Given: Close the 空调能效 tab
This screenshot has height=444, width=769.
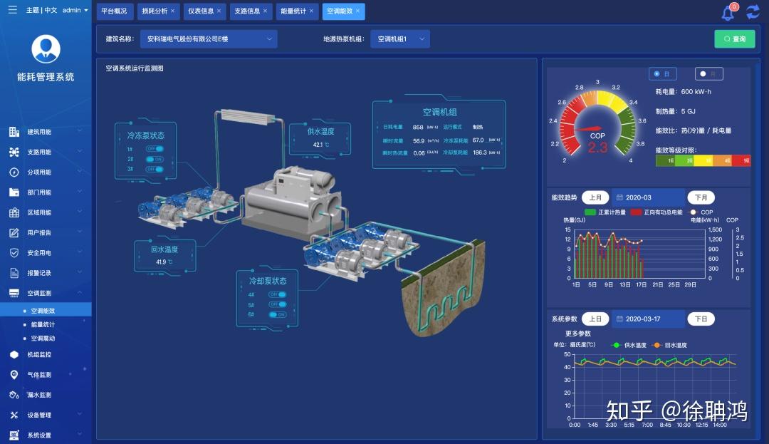Looking at the screenshot, I should coord(357,11).
